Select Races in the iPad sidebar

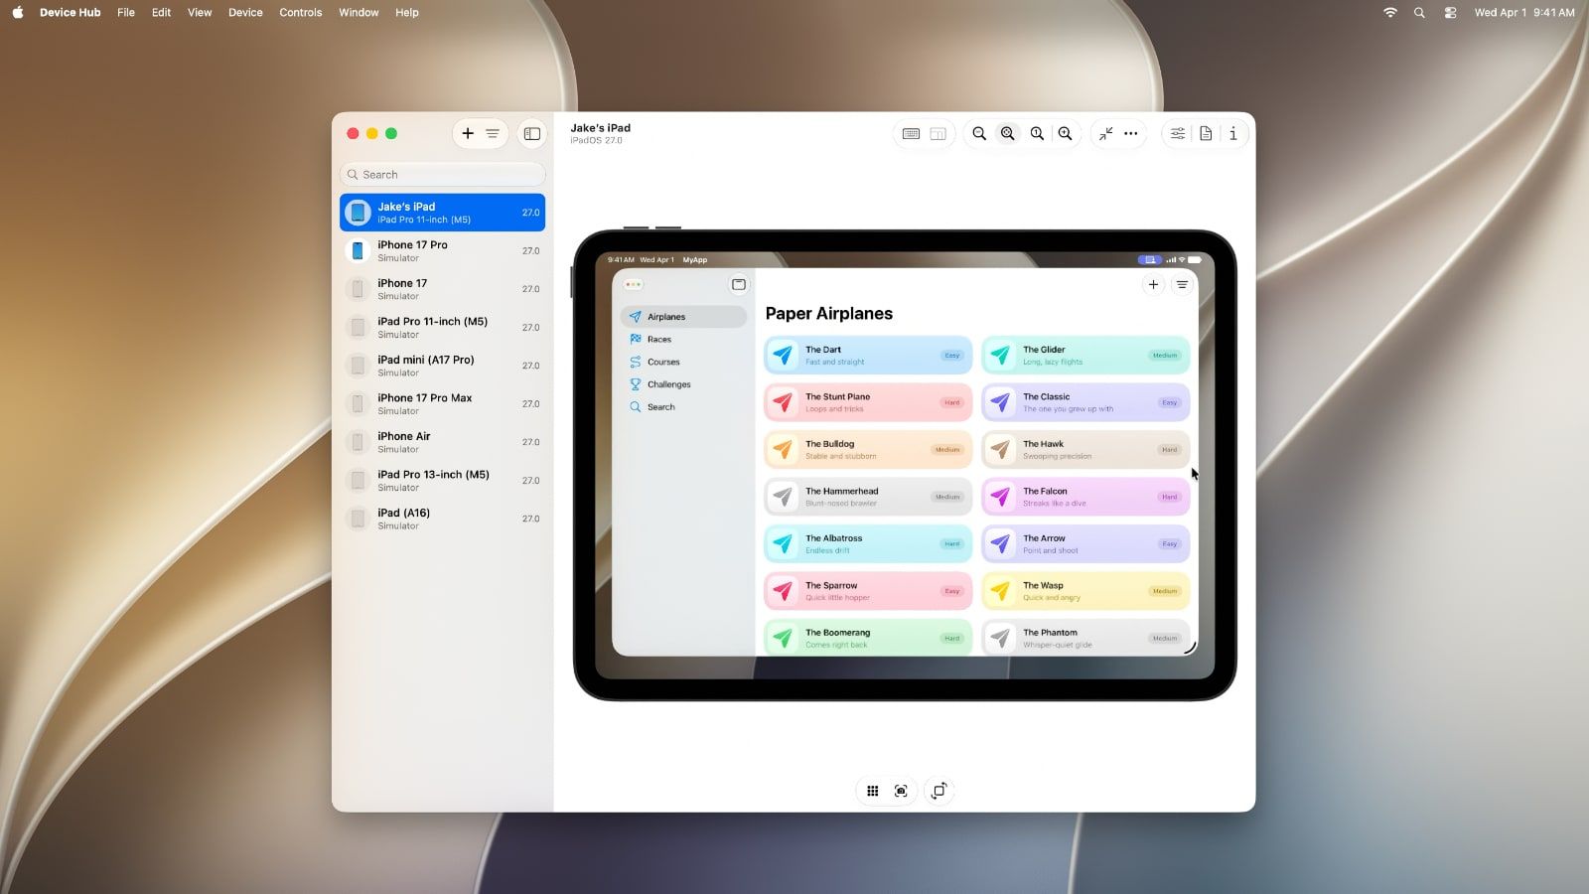(x=683, y=340)
